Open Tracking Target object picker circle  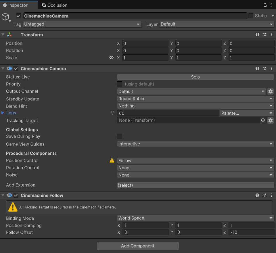[x=263, y=120]
